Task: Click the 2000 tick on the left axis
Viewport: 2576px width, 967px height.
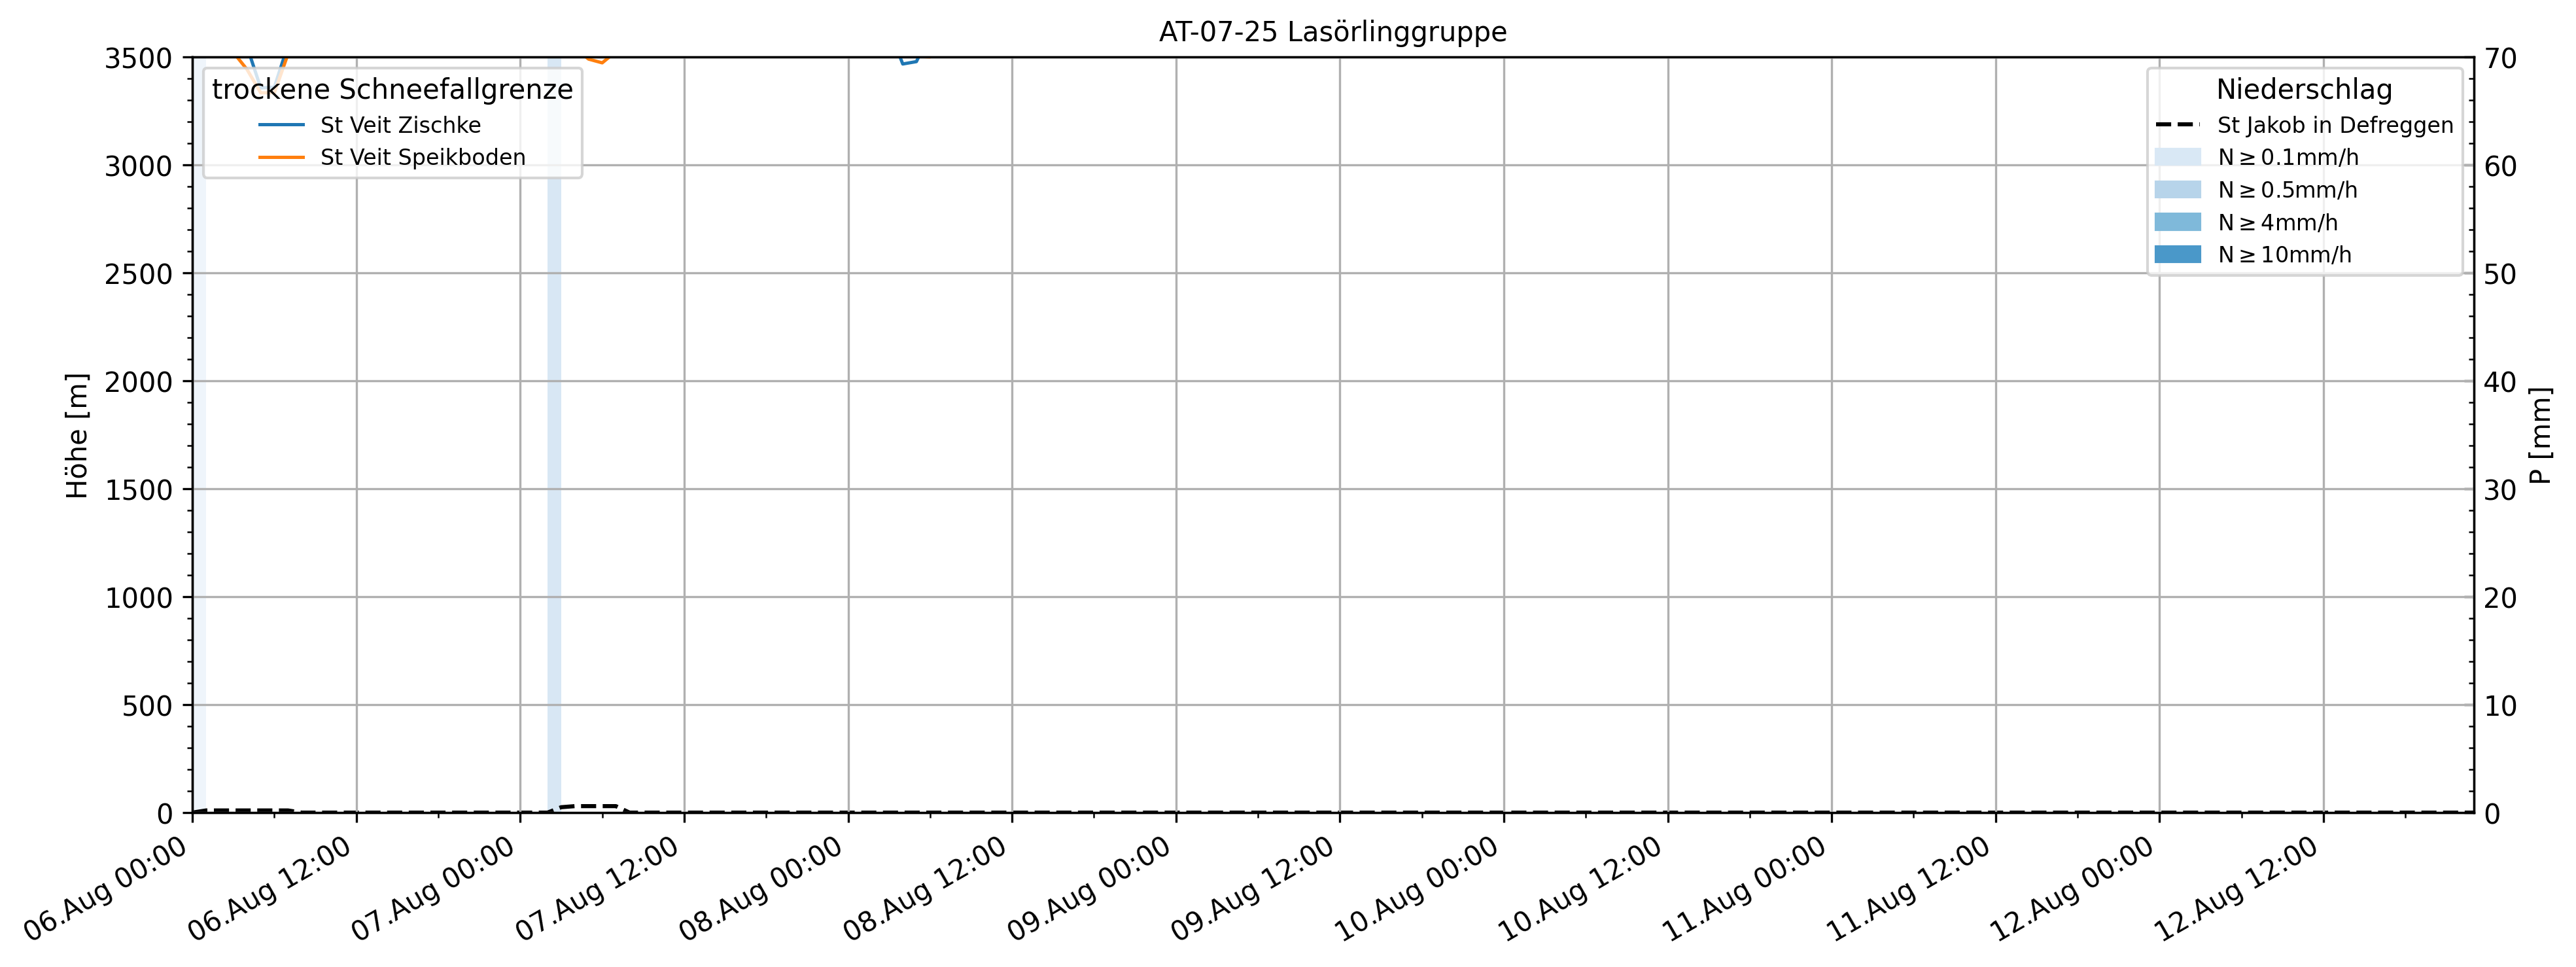Action: tap(138, 382)
